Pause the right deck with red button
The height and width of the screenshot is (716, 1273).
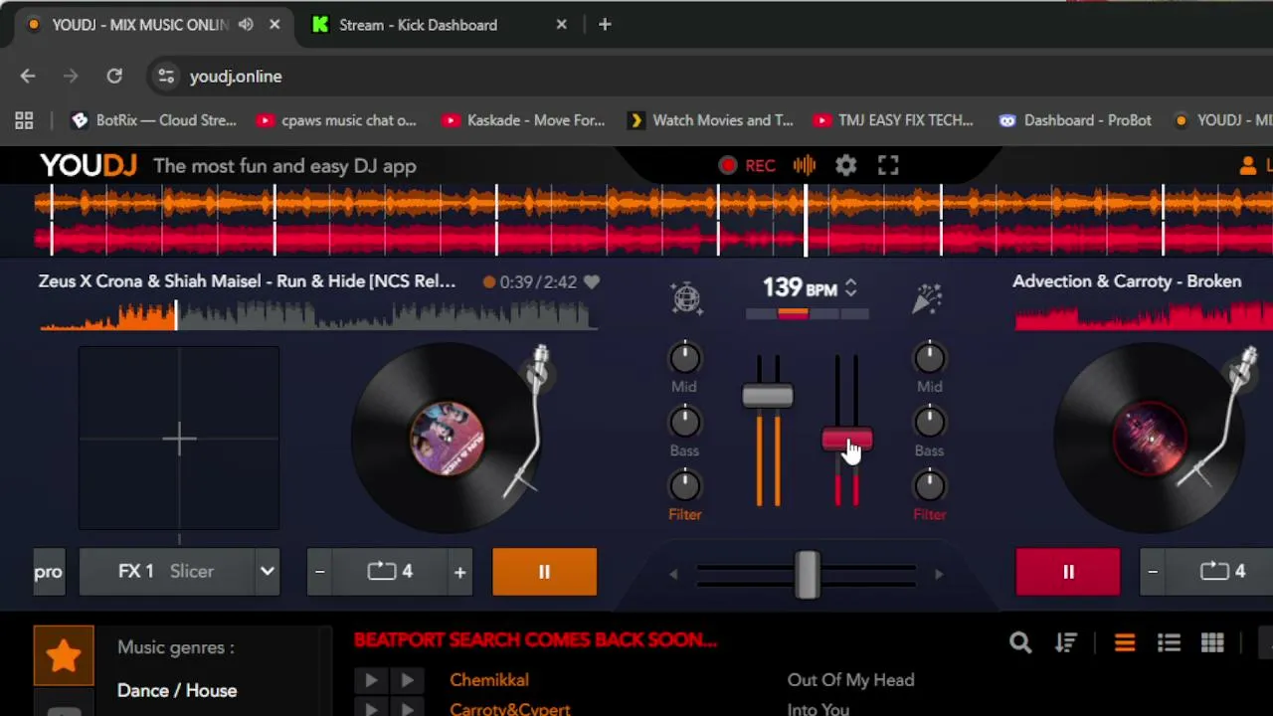click(1068, 572)
